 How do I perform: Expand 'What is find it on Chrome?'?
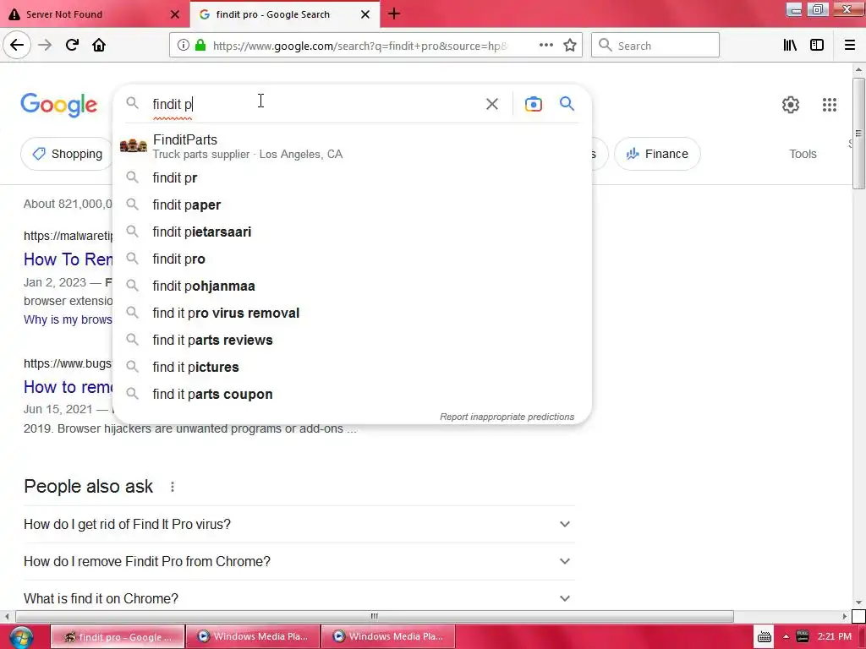coord(299,598)
